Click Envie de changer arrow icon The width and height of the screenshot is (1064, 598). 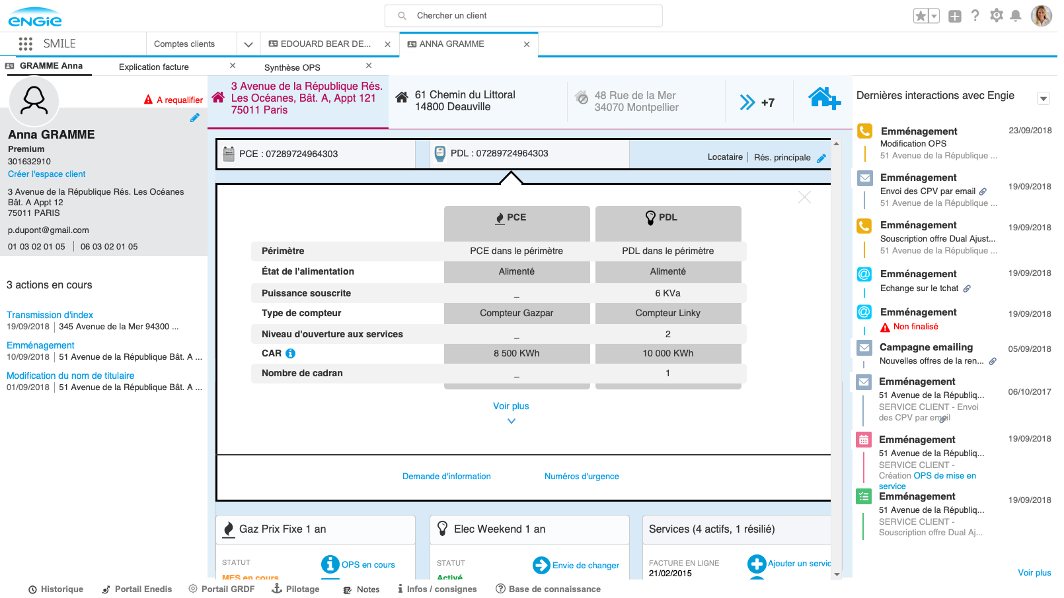pos(541,565)
